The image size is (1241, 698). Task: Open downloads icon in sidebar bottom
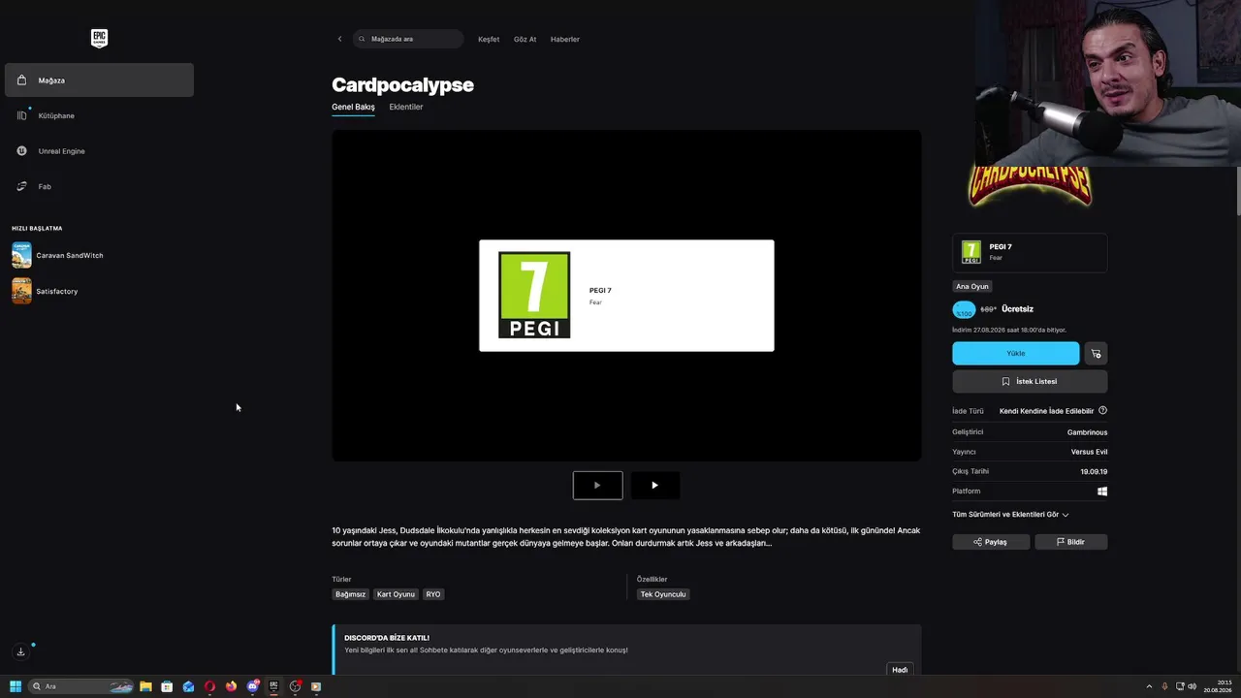click(x=20, y=651)
